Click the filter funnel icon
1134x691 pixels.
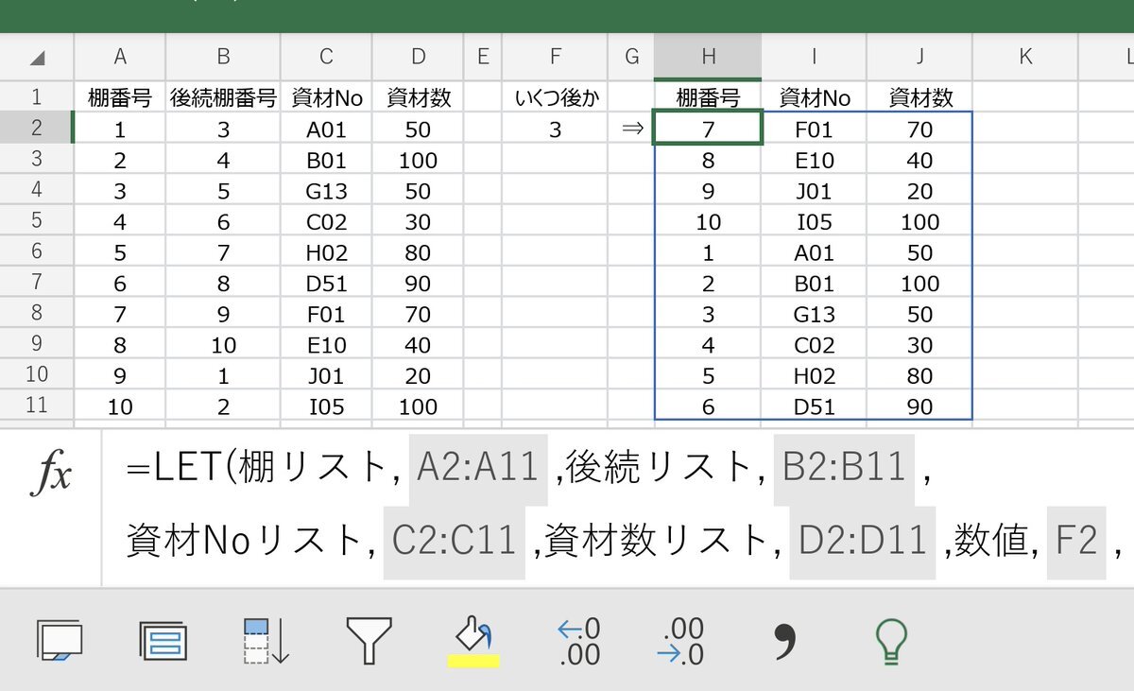pyautogui.click(x=369, y=641)
